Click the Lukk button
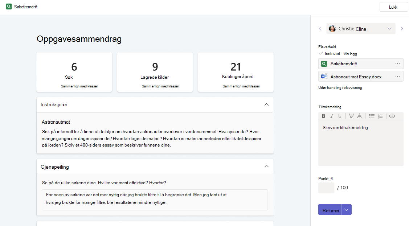 click(x=393, y=7)
